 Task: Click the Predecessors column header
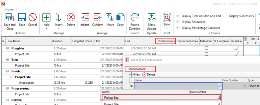[166, 41]
